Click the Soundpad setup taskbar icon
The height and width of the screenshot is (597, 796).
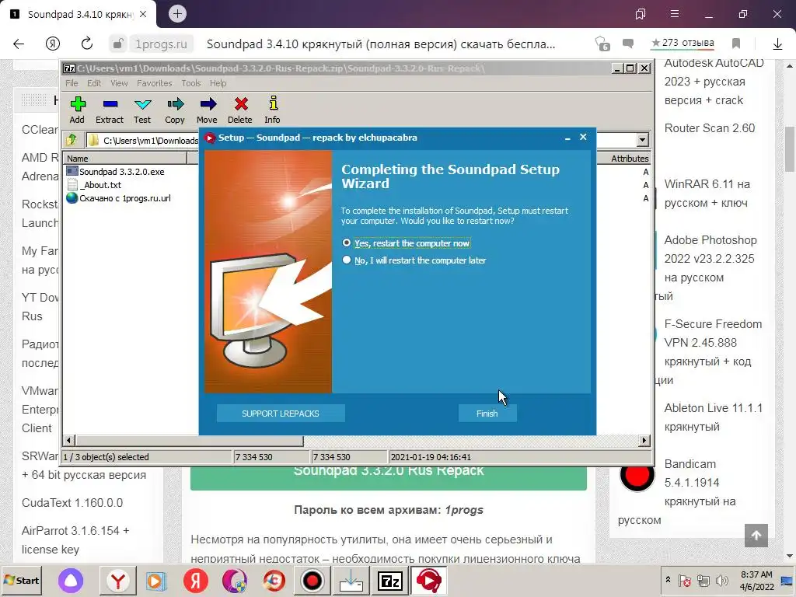[429, 580]
